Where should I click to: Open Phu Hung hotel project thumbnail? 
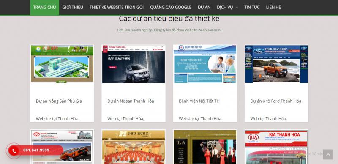[134, 147]
